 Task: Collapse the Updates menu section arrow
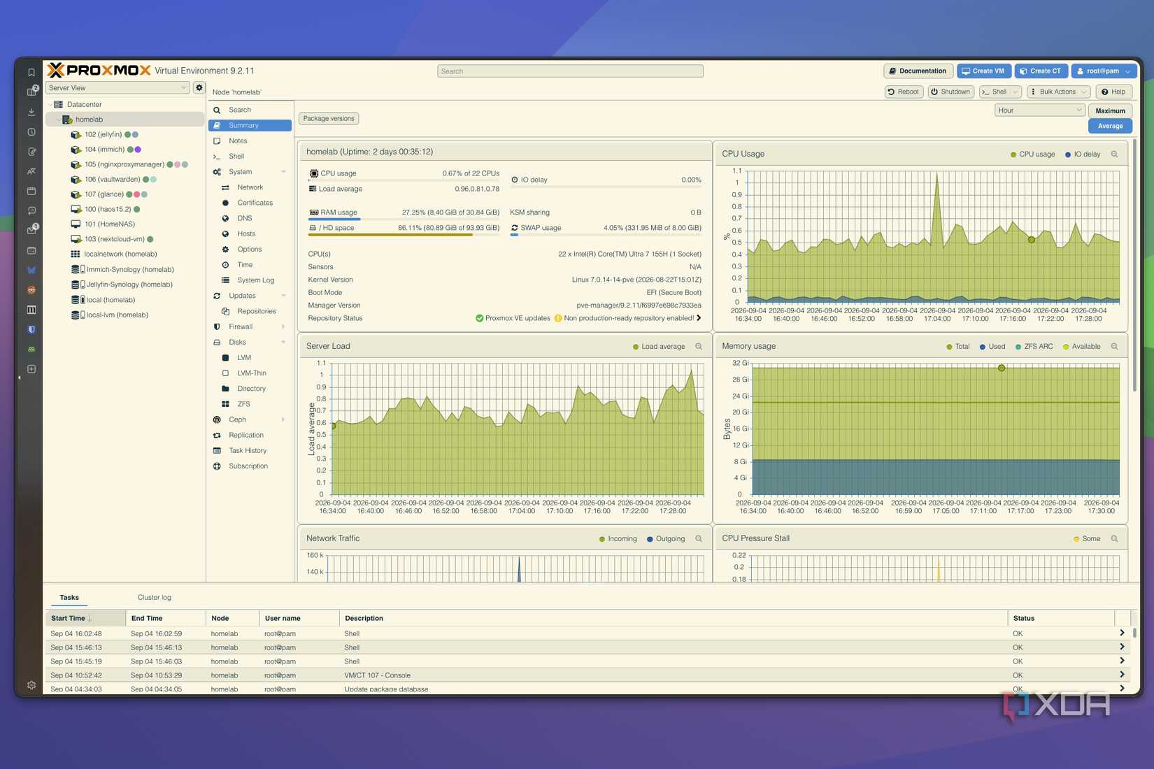click(x=283, y=296)
